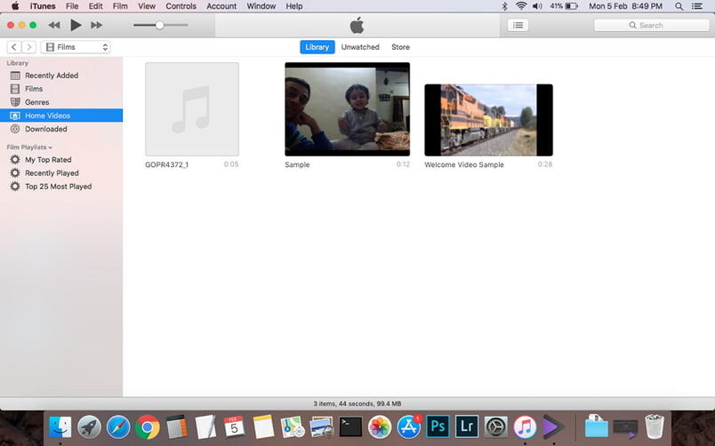Open App Store from the dock
715x446 pixels.
408,427
